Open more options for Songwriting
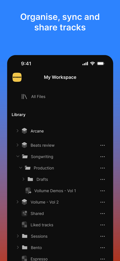This screenshot has width=120, height=261. pos(103,157)
